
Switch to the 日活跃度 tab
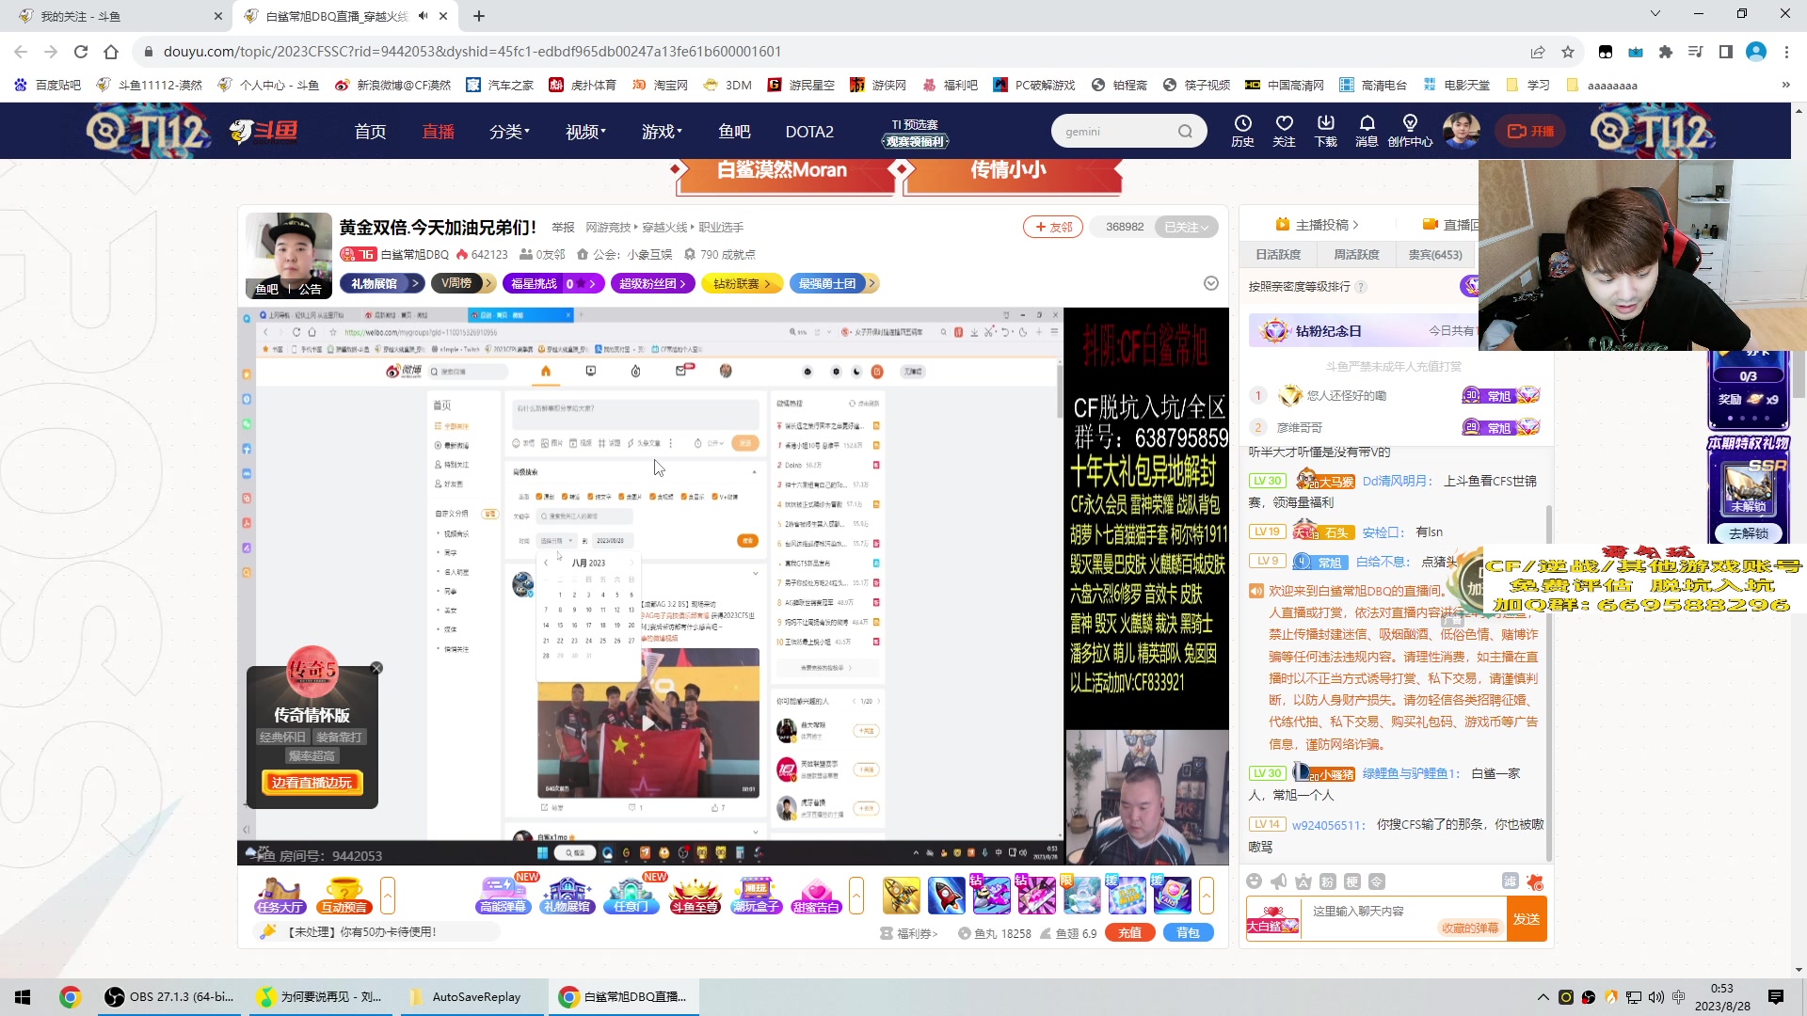(1278, 254)
